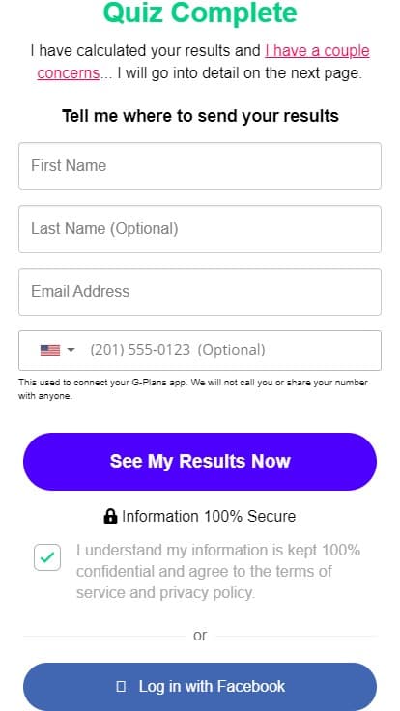The image size is (400, 711).
Task: Click the US flag icon in phone field
Action: pos(50,350)
